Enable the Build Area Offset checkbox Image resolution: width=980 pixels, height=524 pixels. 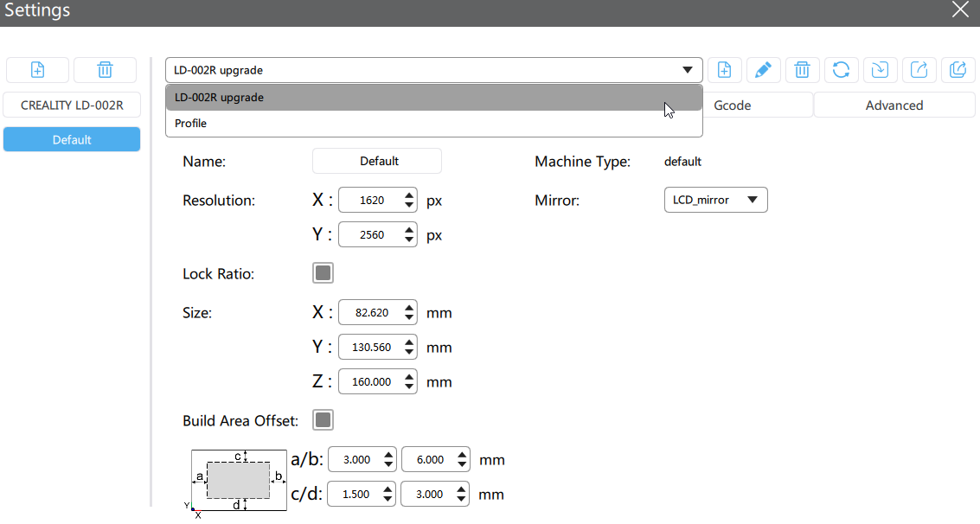point(323,420)
